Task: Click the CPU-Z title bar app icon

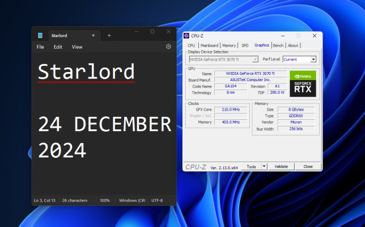Action: (186, 36)
